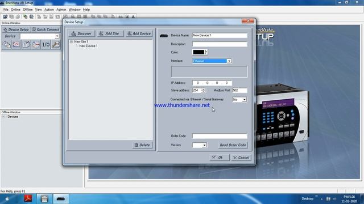Select New Site 1 in tree

(x=81, y=41)
